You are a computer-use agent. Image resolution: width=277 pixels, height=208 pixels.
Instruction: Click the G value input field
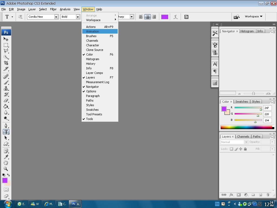tap(267, 114)
